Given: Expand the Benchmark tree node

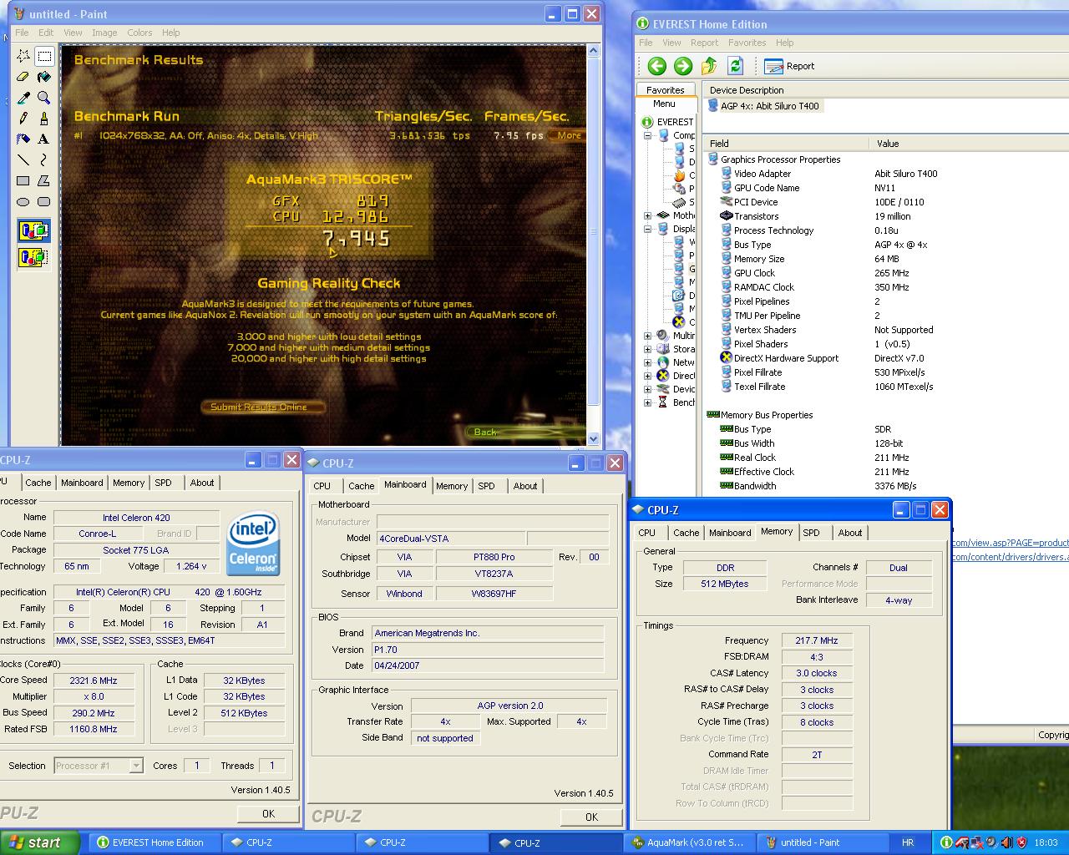Looking at the screenshot, I should tap(647, 402).
